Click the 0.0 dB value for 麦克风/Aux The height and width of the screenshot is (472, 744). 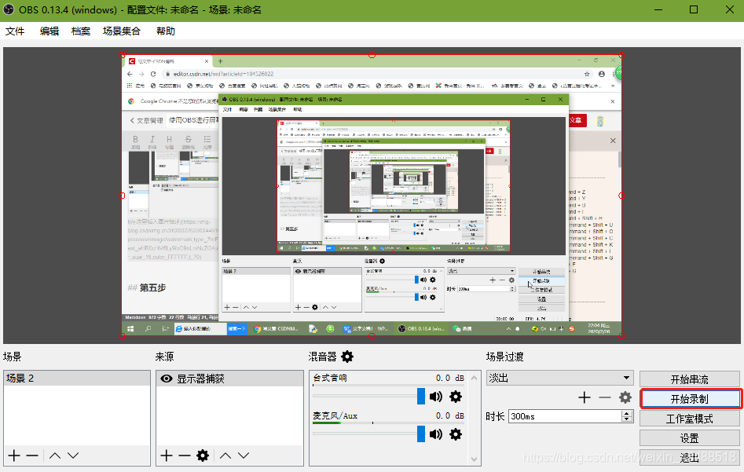[x=450, y=415]
